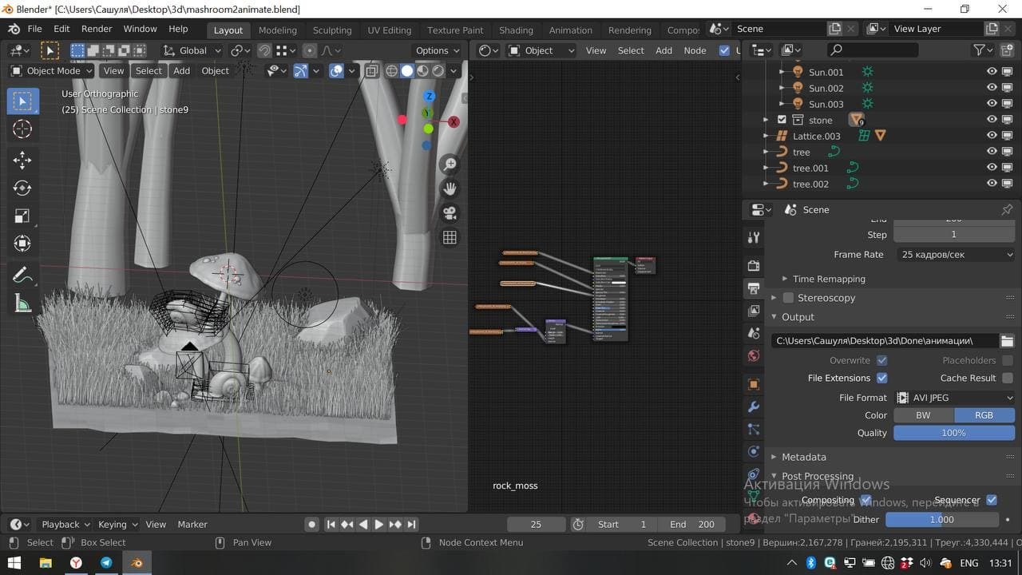Uncheck the stone collection checkbox in outliner
This screenshot has height=575, width=1022.
pos(782,120)
